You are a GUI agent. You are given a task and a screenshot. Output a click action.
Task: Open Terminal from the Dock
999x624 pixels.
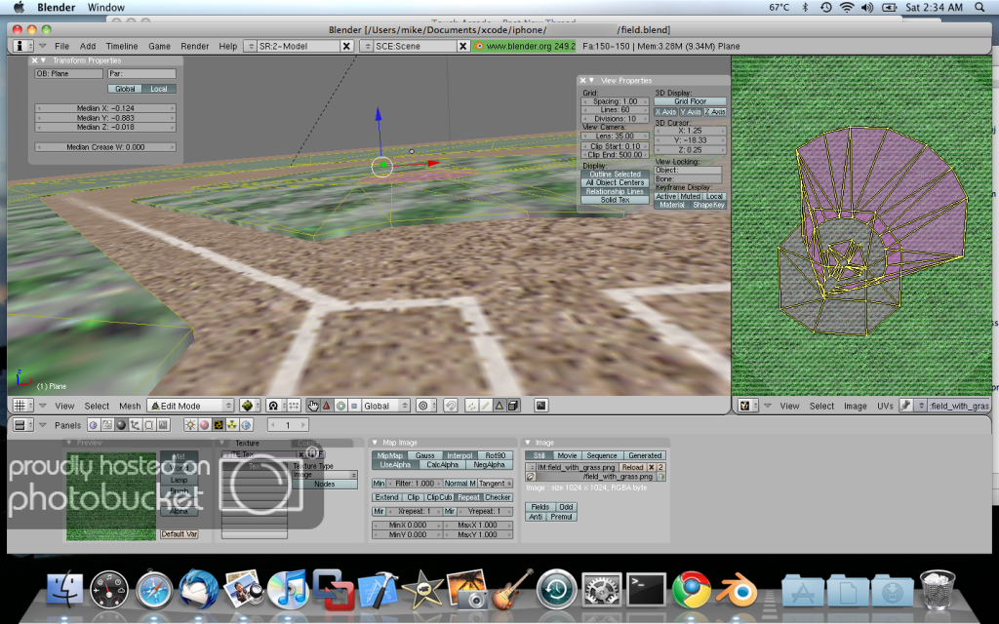pos(647,589)
